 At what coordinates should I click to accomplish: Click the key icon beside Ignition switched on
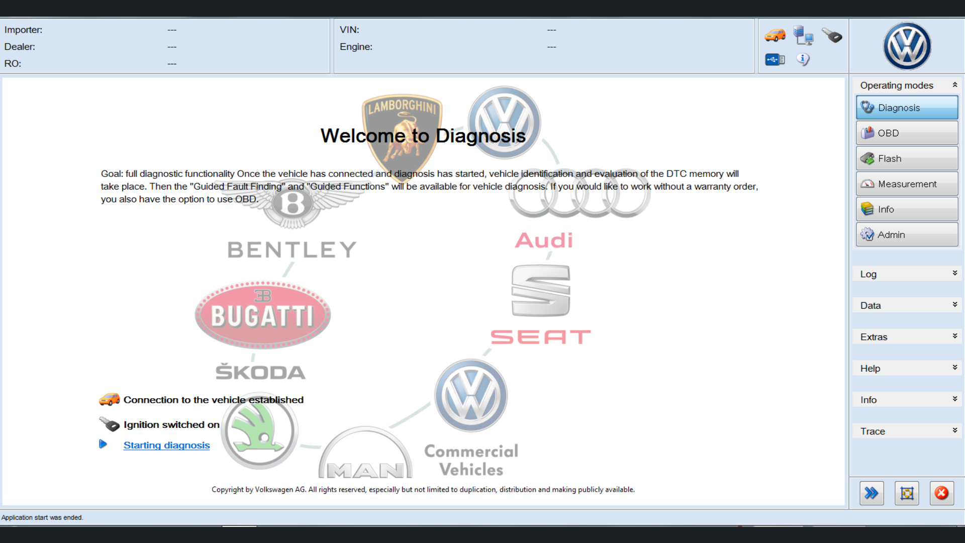(109, 424)
